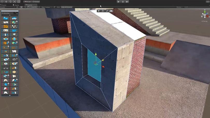The image size is (210, 118).
Task: Select the Object selection mode cube icon
Action: pos(99,11)
